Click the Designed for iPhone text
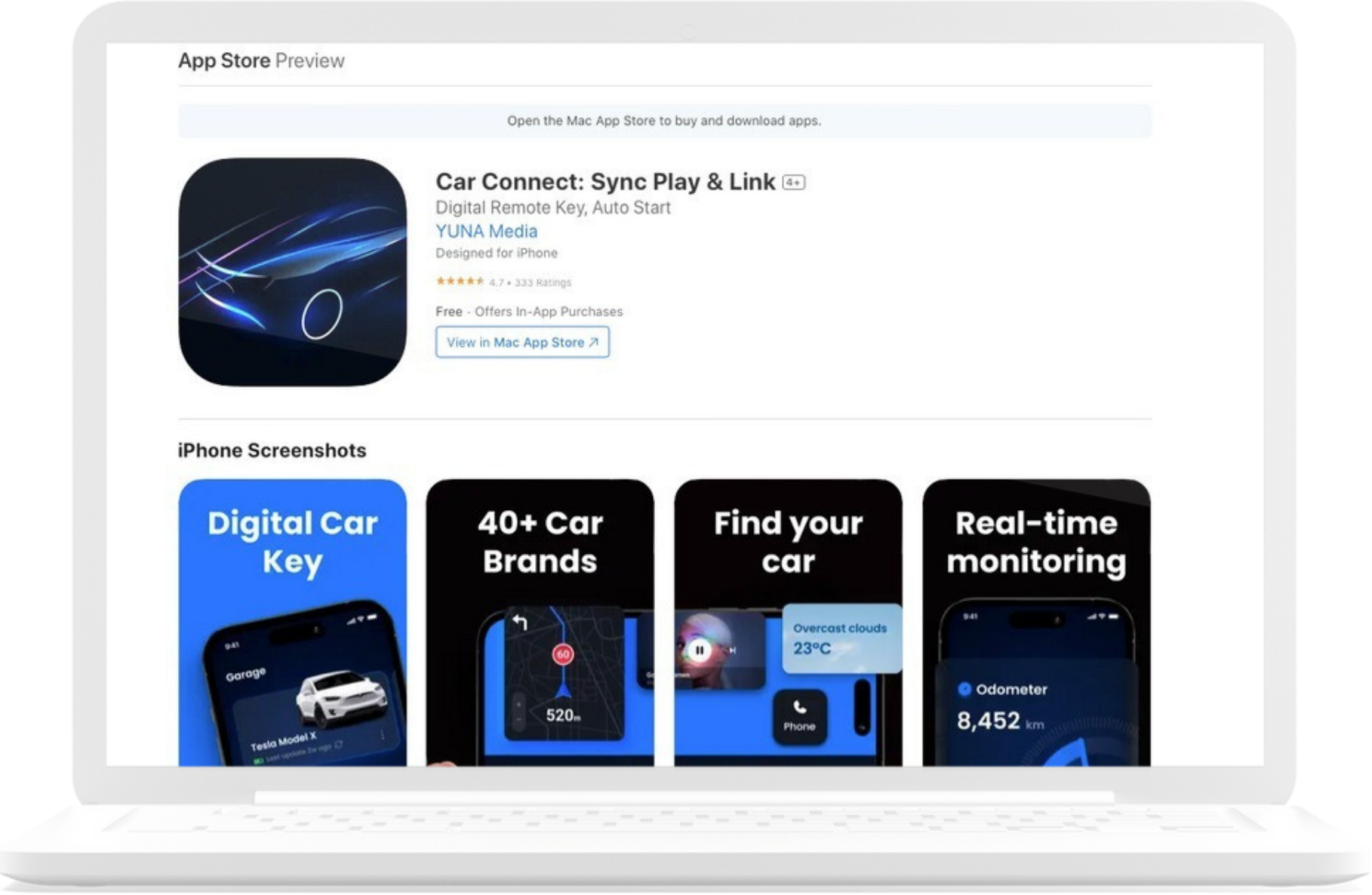The width and height of the screenshot is (1372, 895). (497, 253)
